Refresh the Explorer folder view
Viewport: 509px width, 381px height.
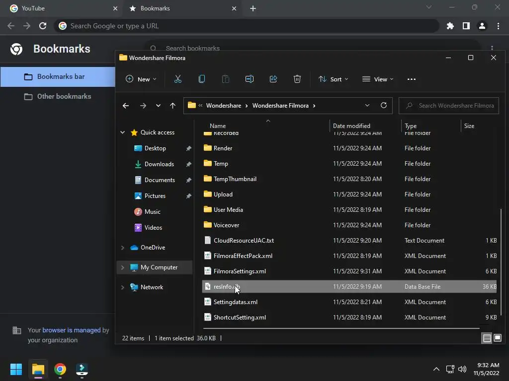(384, 105)
